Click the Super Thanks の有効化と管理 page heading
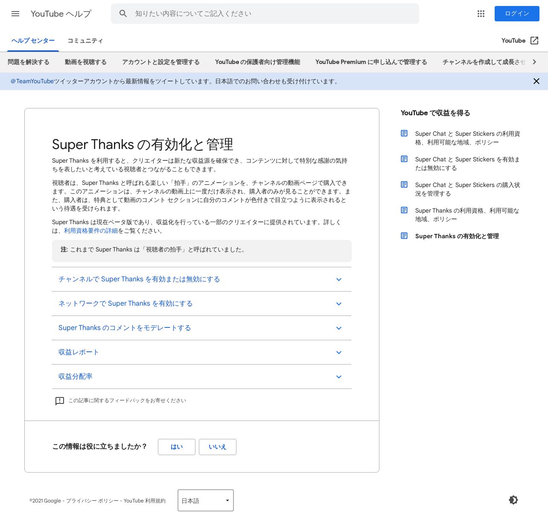 pos(143,144)
